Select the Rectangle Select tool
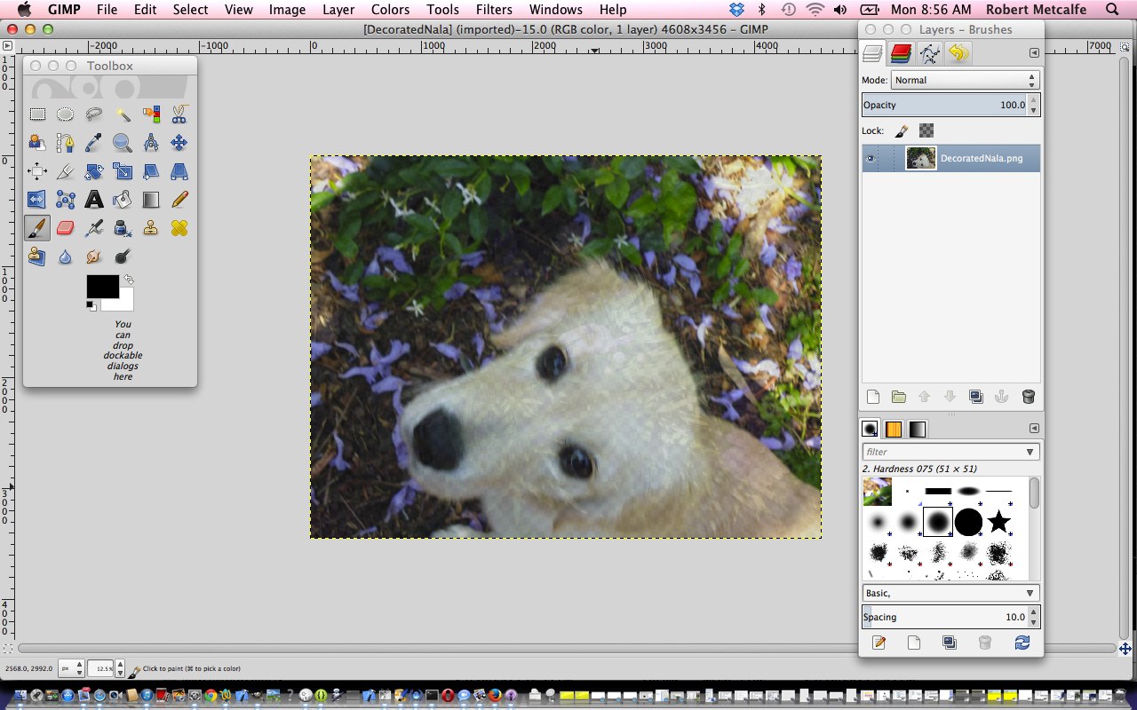1137x710 pixels. (x=37, y=114)
